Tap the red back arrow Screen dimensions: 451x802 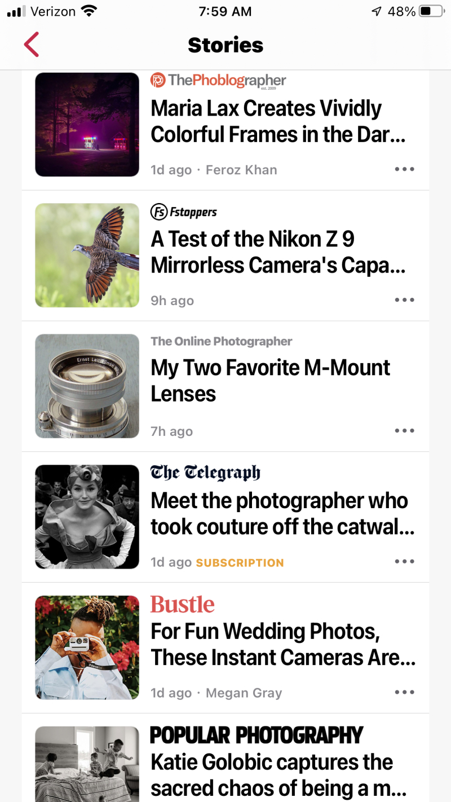point(32,45)
